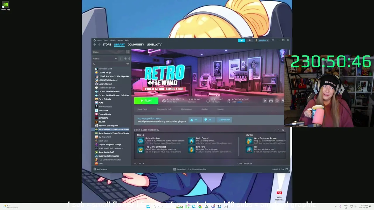The image size is (374, 210).
Task: Open the Support link
Action: click(221, 109)
